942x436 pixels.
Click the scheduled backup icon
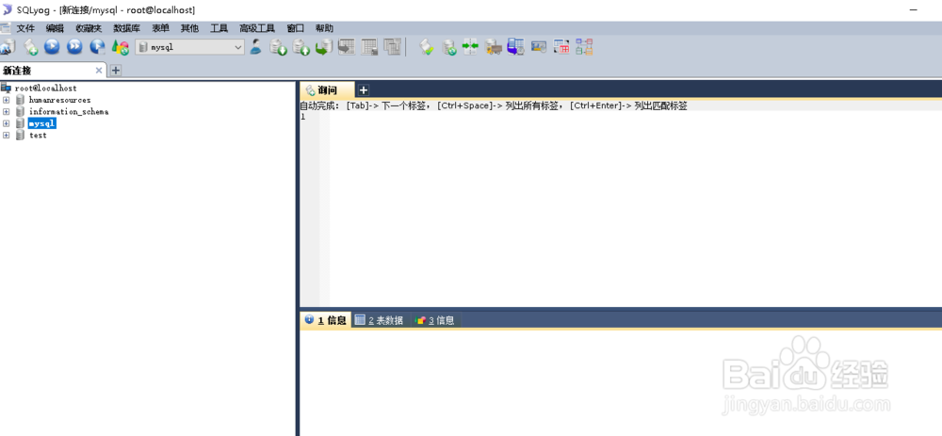(x=516, y=47)
